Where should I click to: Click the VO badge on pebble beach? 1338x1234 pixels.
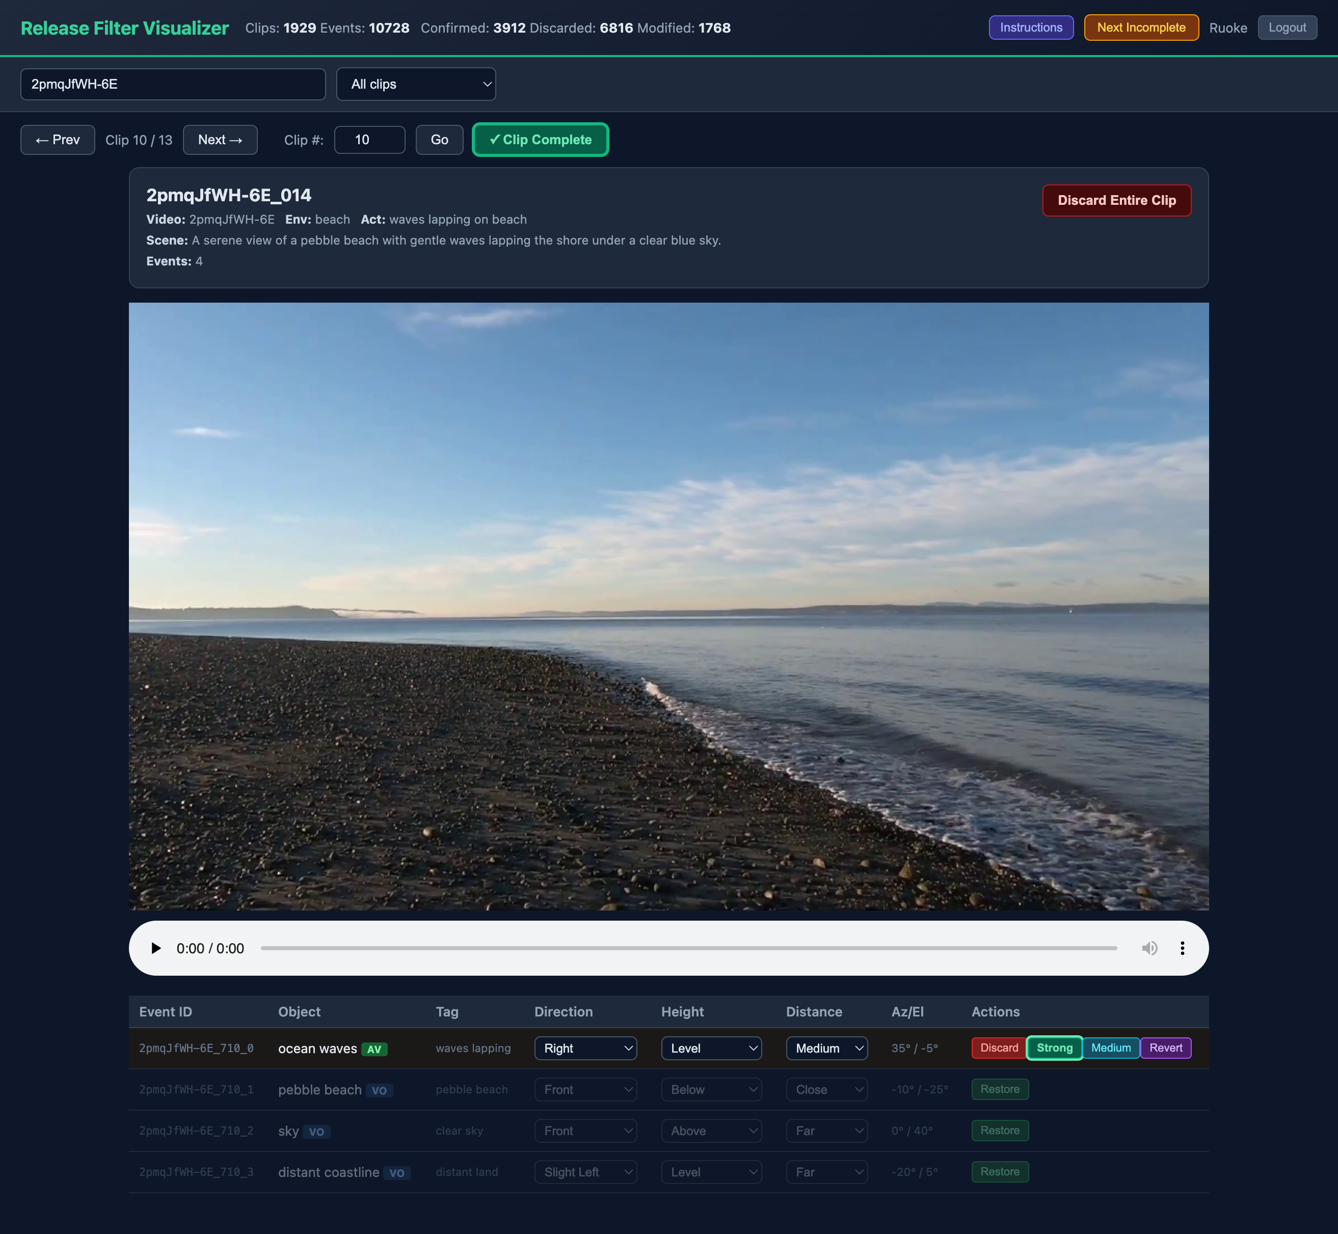point(379,1090)
